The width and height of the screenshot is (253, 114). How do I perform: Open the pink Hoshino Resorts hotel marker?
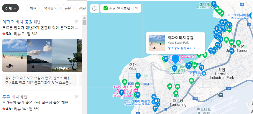(136, 90)
